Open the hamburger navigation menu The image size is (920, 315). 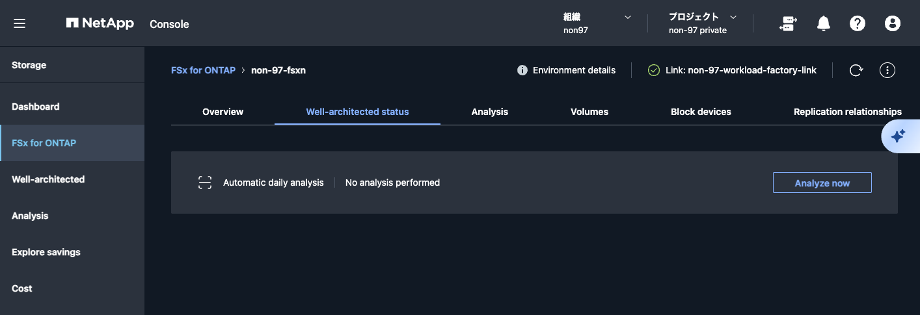click(20, 23)
